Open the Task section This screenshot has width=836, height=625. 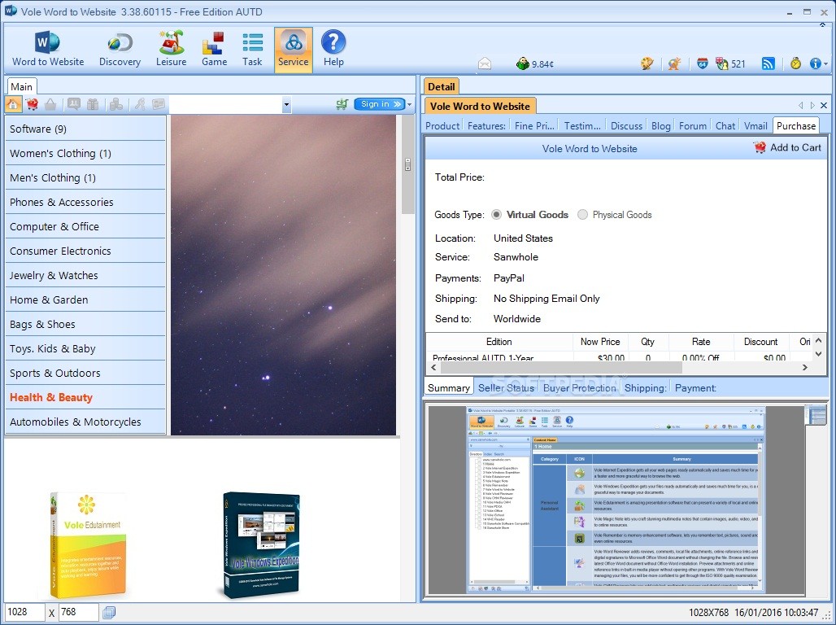click(252, 49)
